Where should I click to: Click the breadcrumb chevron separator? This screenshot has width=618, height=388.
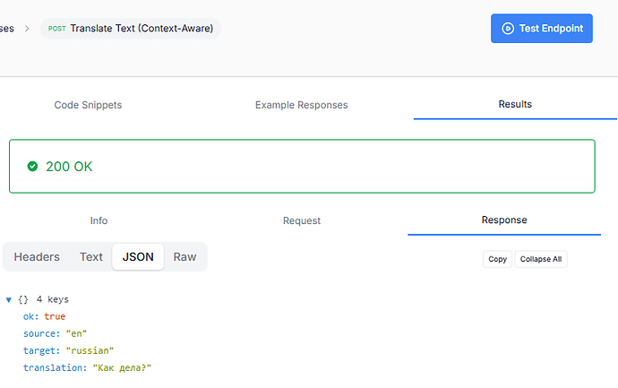click(27, 29)
